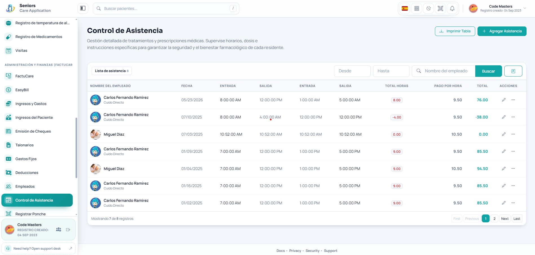The image size is (535, 255).
Task: Open more actions for 01/16/2025 row
Action: 513,186
